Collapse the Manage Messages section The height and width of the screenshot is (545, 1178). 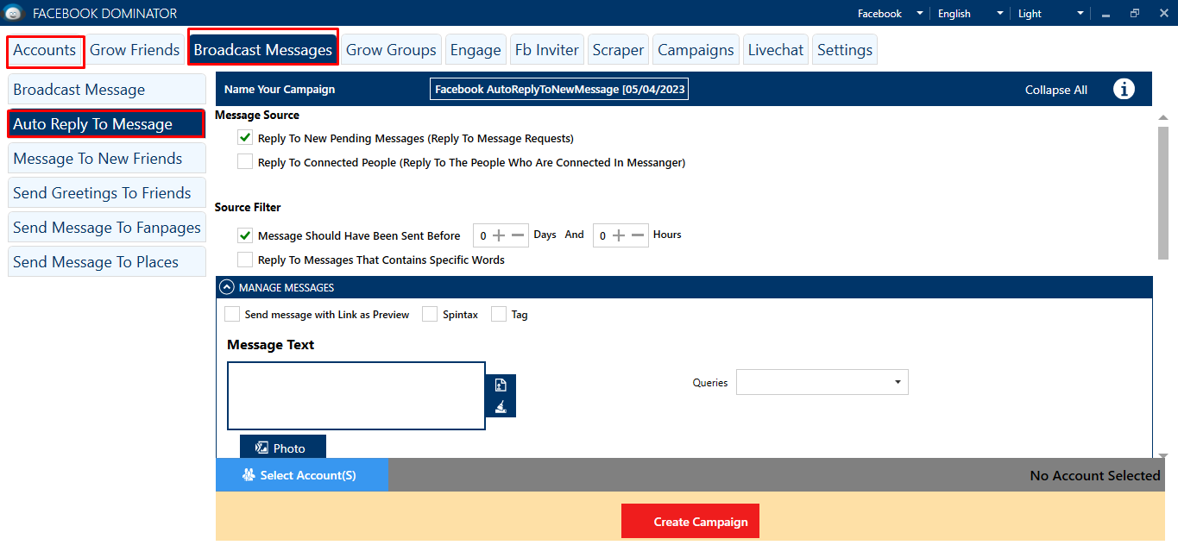pos(228,287)
